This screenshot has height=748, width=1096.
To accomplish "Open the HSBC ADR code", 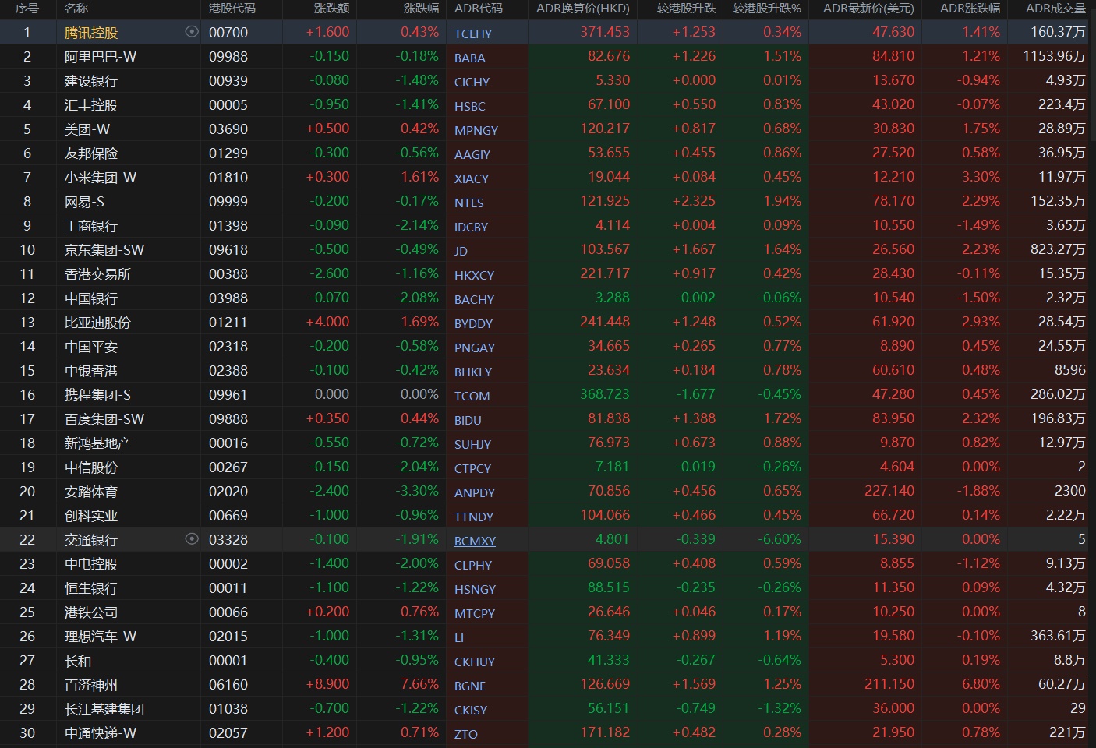I will tap(470, 106).
